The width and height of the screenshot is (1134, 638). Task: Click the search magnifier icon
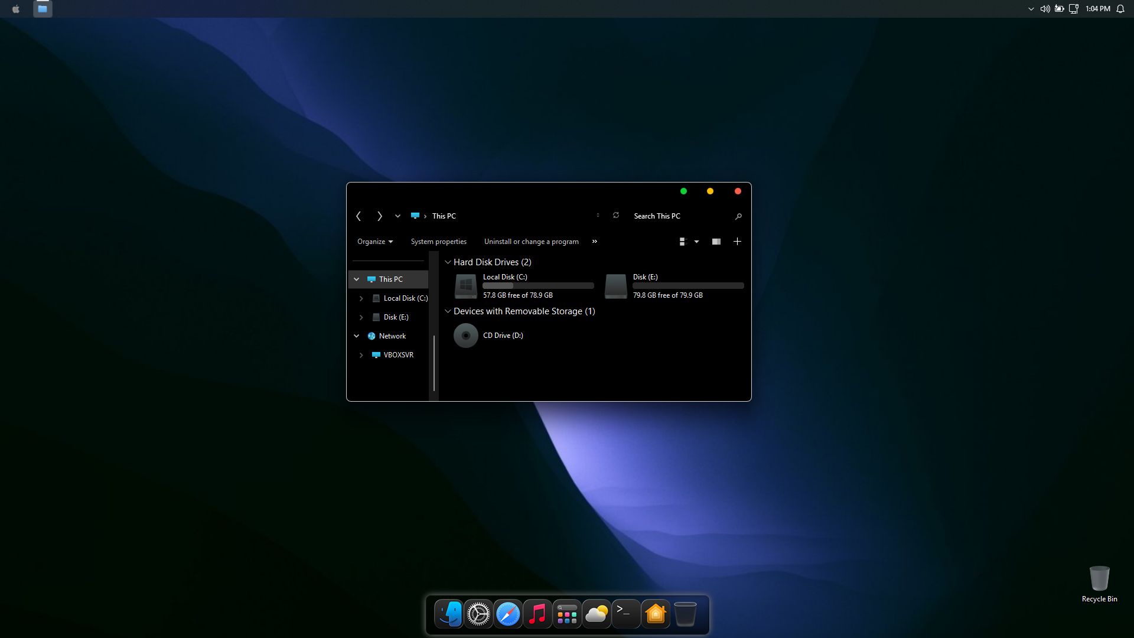pyautogui.click(x=738, y=217)
